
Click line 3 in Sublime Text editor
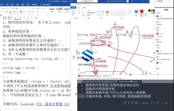[116, 92]
